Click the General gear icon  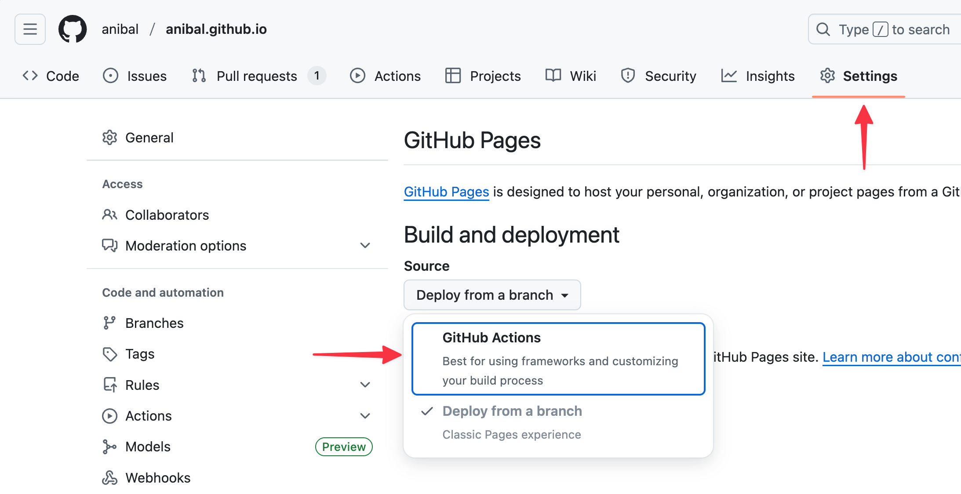(x=109, y=138)
